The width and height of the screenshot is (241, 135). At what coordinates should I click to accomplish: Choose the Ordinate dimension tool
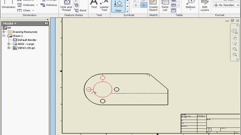tap(26, 5)
